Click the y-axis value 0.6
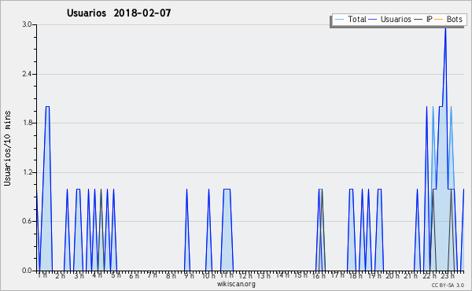The image size is (472, 291). (28, 221)
